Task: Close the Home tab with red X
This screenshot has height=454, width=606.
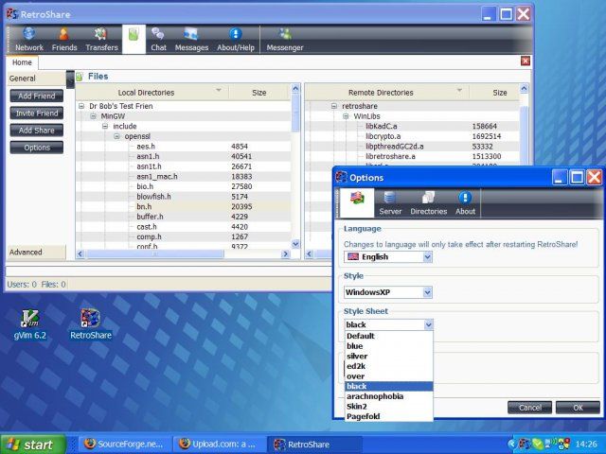Action: pos(526,61)
